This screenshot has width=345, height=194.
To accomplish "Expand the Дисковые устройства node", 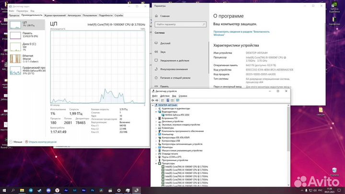I will tap(156, 121).
